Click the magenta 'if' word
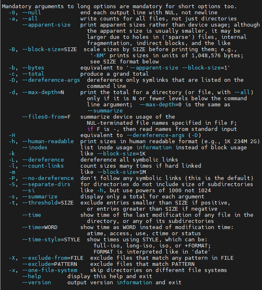The image size is (262, 290). 90,129
